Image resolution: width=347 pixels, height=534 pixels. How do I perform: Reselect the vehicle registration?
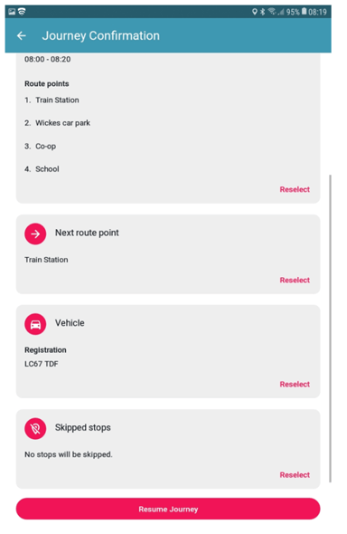tap(295, 384)
